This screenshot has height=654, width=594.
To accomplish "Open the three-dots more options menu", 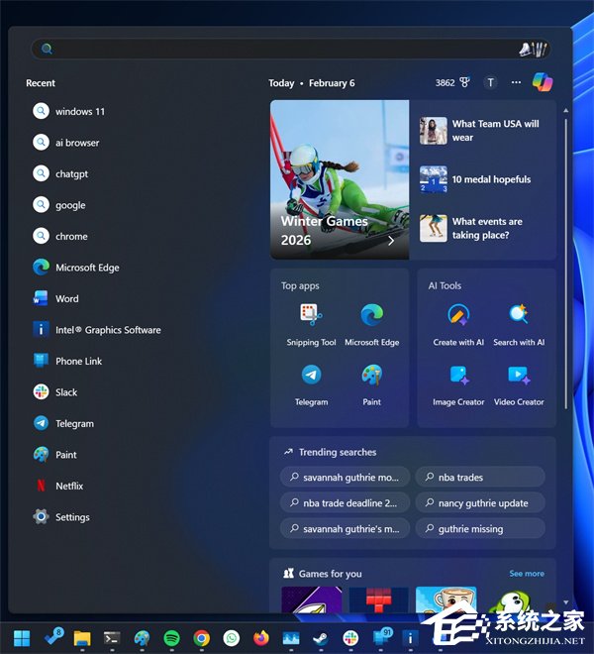I will click(516, 82).
